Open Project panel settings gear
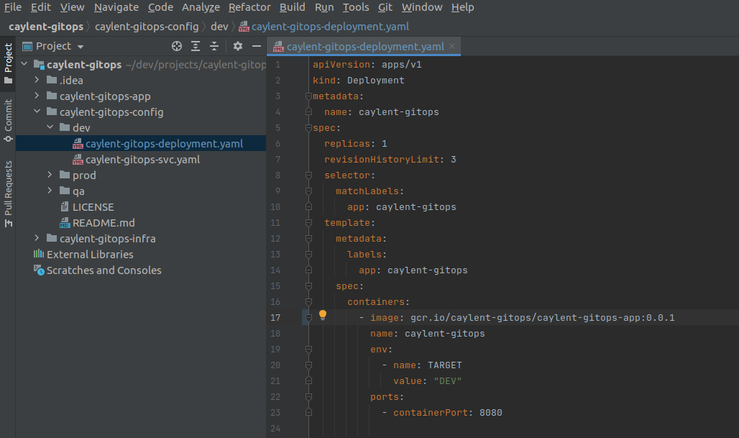The width and height of the screenshot is (739, 438). pyautogui.click(x=238, y=46)
